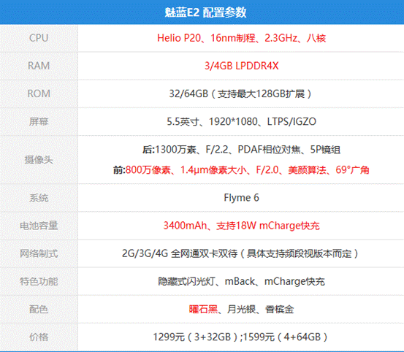Select the CPU row label
Image resolution: width=404 pixels, height=352 pixels.
(39, 38)
